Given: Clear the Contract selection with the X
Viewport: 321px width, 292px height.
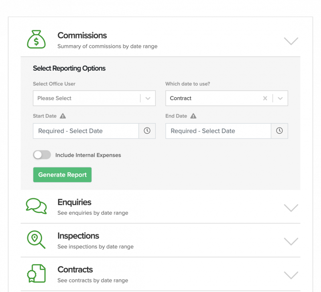Looking at the screenshot, I should pyautogui.click(x=265, y=98).
